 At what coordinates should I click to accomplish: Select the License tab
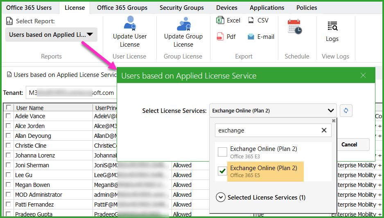point(75,8)
